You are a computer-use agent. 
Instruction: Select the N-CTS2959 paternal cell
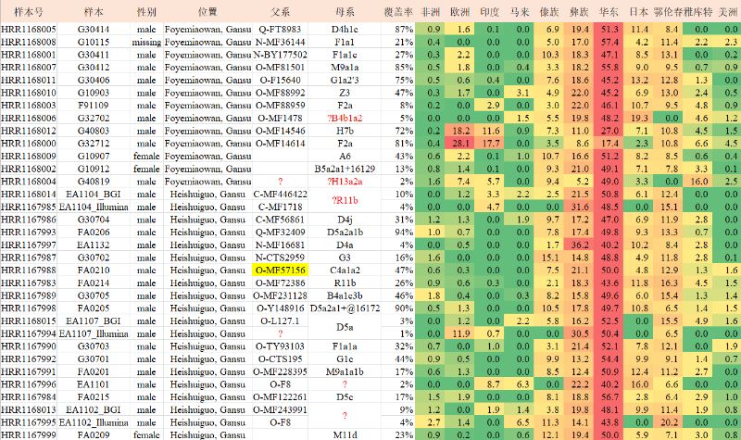281,258
